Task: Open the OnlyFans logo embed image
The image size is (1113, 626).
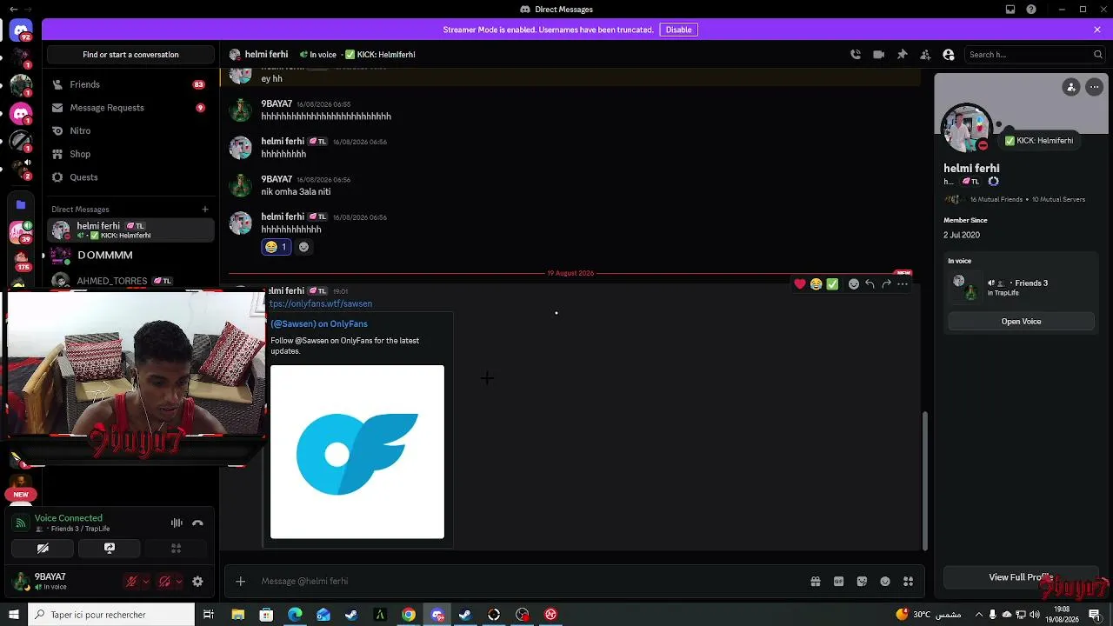Action: (357, 452)
